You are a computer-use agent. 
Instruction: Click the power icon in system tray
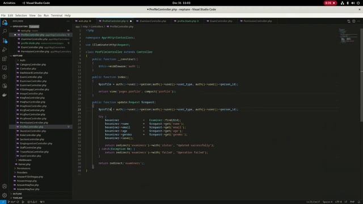click(x=358, y=3)
